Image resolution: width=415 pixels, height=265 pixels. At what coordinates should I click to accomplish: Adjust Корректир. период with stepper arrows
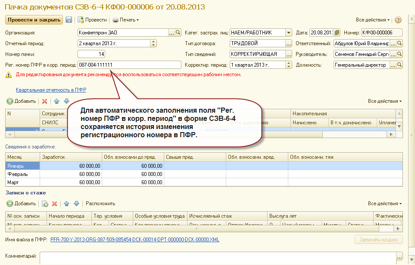point(289,65)
